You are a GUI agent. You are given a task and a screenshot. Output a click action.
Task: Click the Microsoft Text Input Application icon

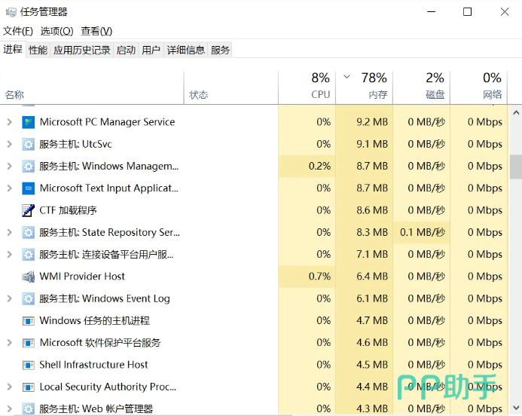pos(29,188)
